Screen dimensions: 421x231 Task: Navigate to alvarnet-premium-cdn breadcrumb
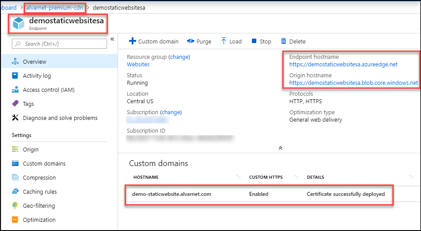point(55,7)
